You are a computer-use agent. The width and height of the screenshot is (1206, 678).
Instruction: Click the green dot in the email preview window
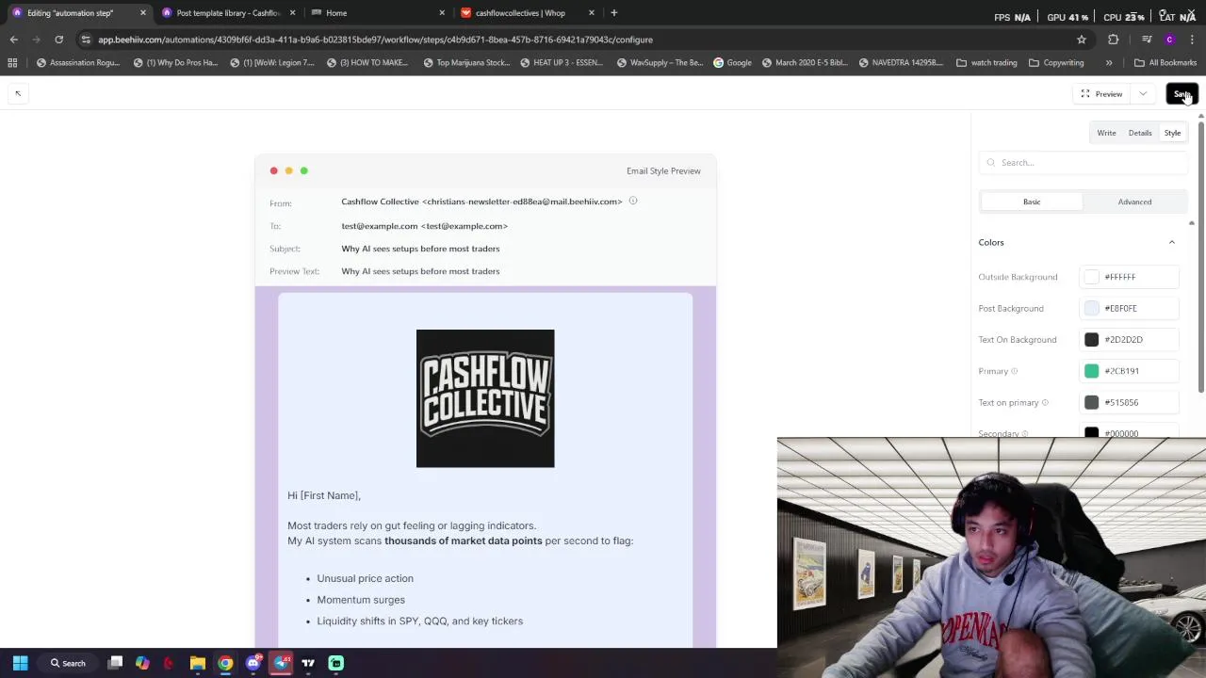click(303, 170)
